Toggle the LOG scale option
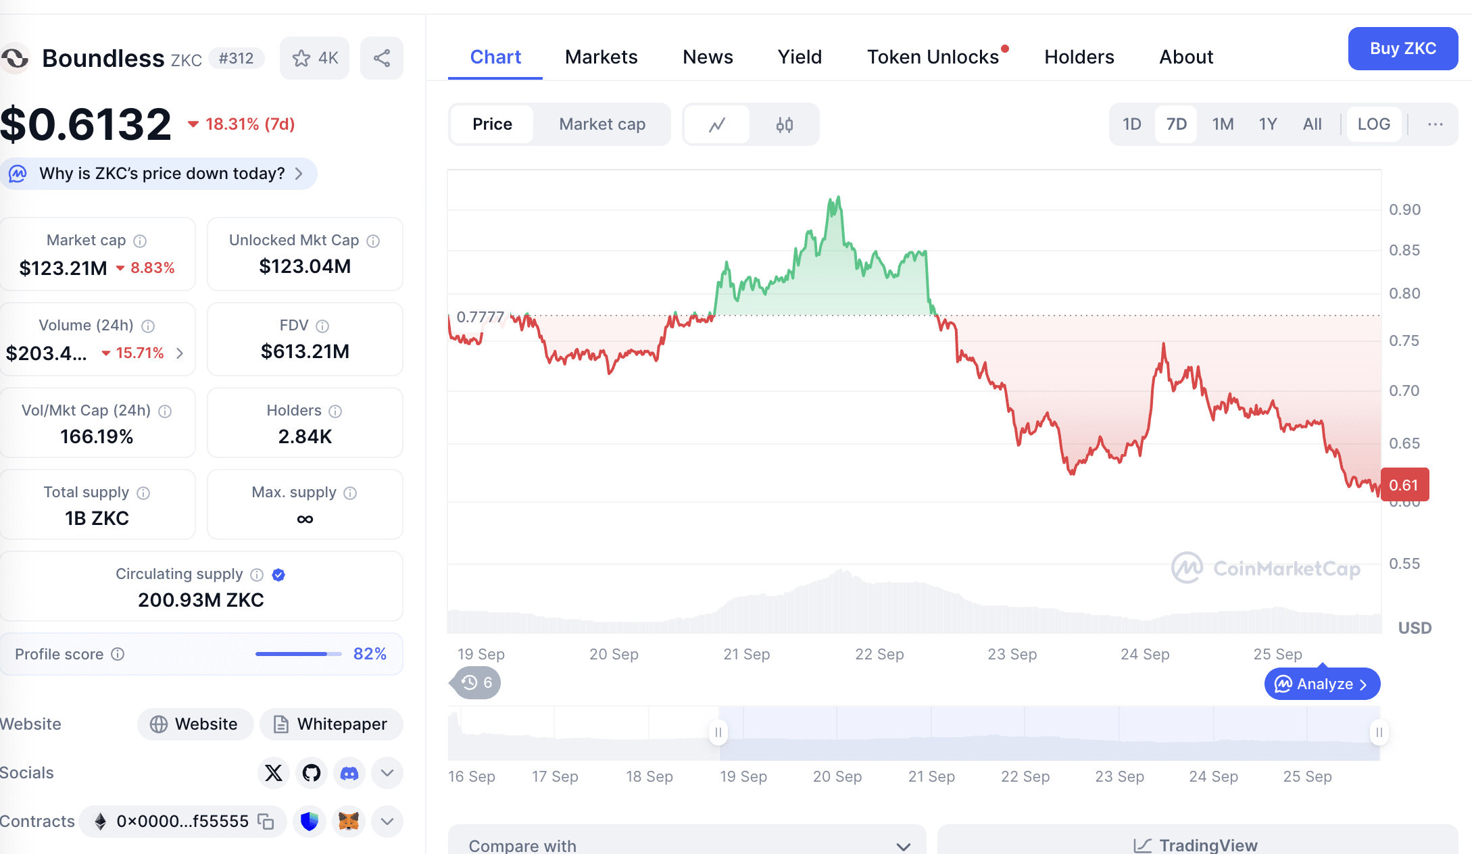Image resolution: width=1472 pixels, height=854 pixels. [x=1373, y=124]
